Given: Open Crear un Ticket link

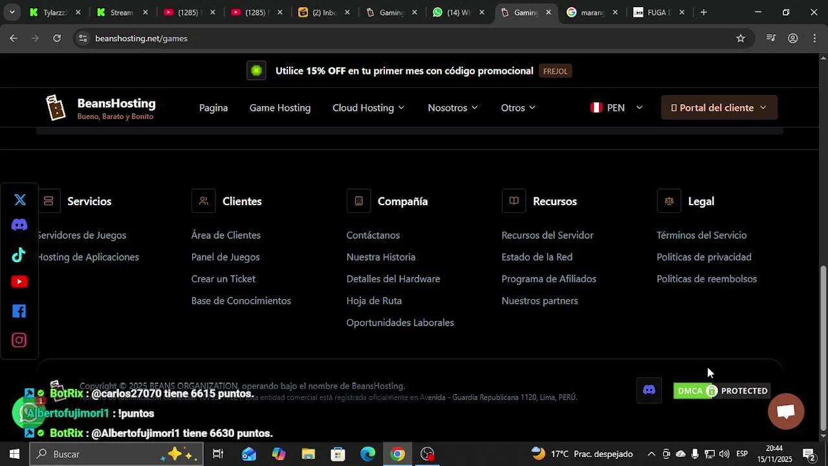Looking at the screenshot, I should click(223, 279).
